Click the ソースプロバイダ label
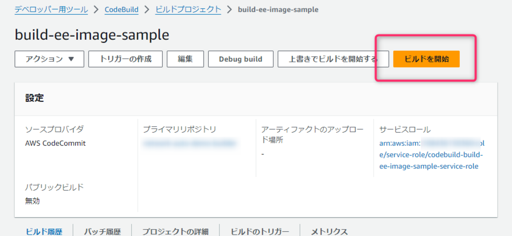512x236 pixels. tap(54, 129)
